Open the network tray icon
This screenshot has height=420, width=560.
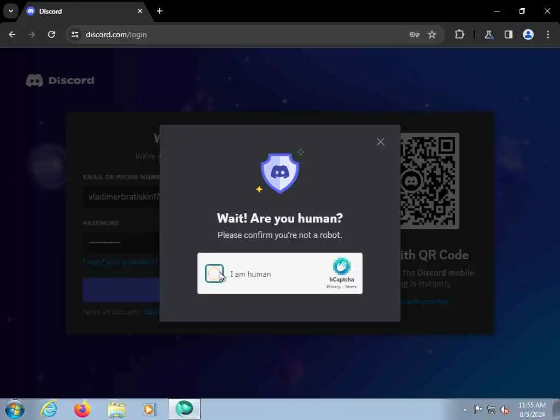click(492, 410)
